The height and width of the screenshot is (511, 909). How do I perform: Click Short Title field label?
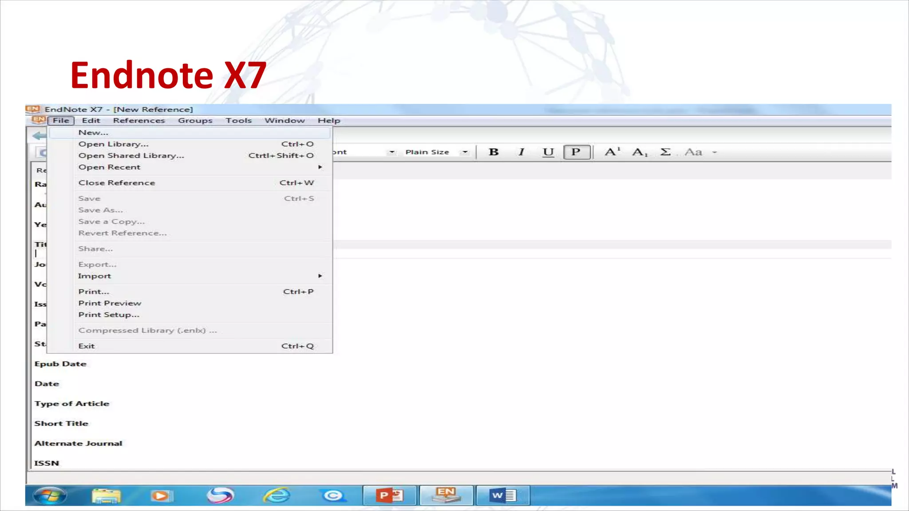(x=61, y=424)
